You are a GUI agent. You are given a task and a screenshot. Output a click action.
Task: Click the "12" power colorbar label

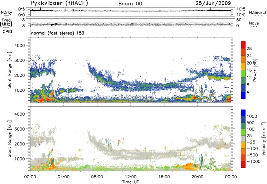(x=249, y=78)
